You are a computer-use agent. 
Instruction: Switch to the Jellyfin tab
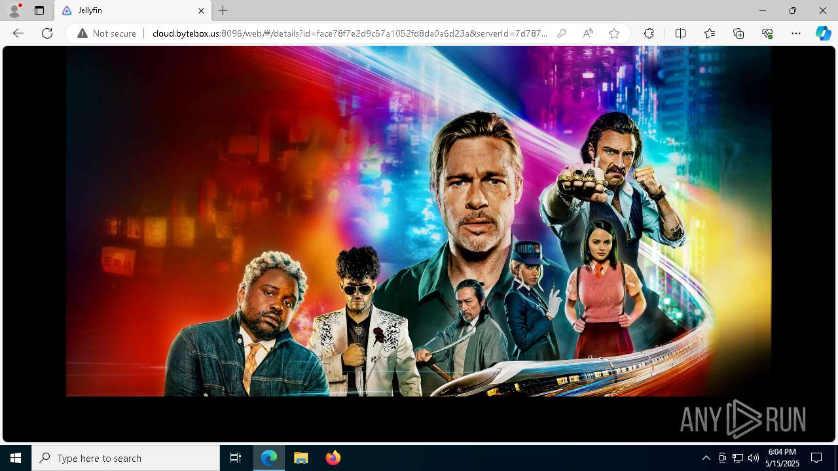pos(133,10)
